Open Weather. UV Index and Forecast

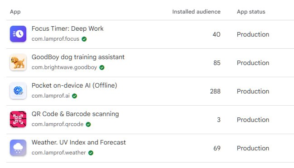pos(78,142)
